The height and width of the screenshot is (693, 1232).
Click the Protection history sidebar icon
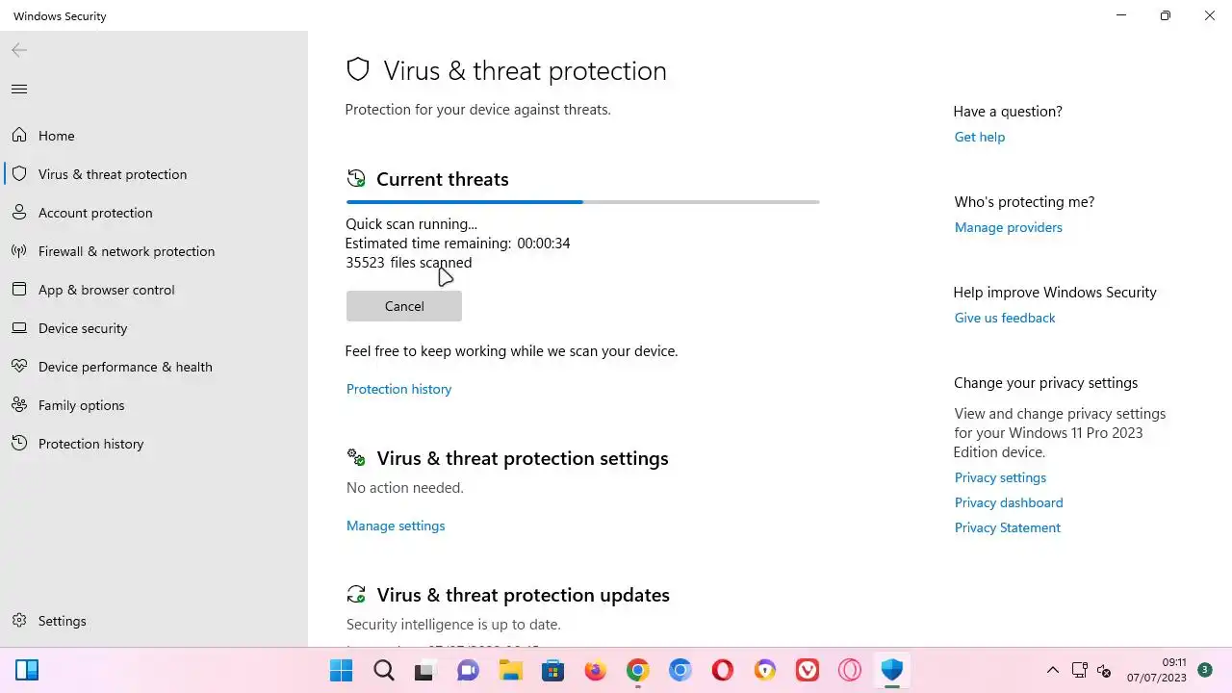click(x=19, y=444)
